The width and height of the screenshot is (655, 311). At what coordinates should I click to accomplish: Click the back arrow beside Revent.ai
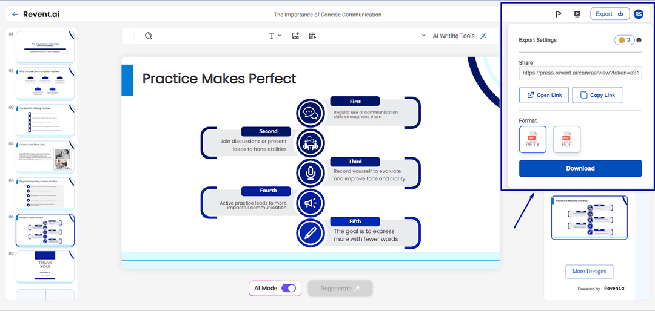click(15, 14)
